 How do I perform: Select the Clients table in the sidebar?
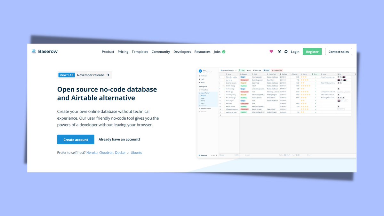click(203, 101)
